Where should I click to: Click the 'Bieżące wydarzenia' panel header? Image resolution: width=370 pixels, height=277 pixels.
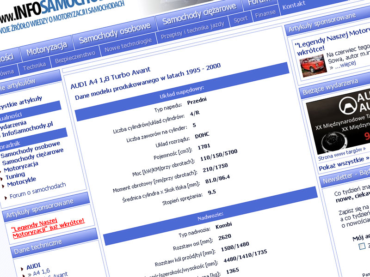[334, 86]
